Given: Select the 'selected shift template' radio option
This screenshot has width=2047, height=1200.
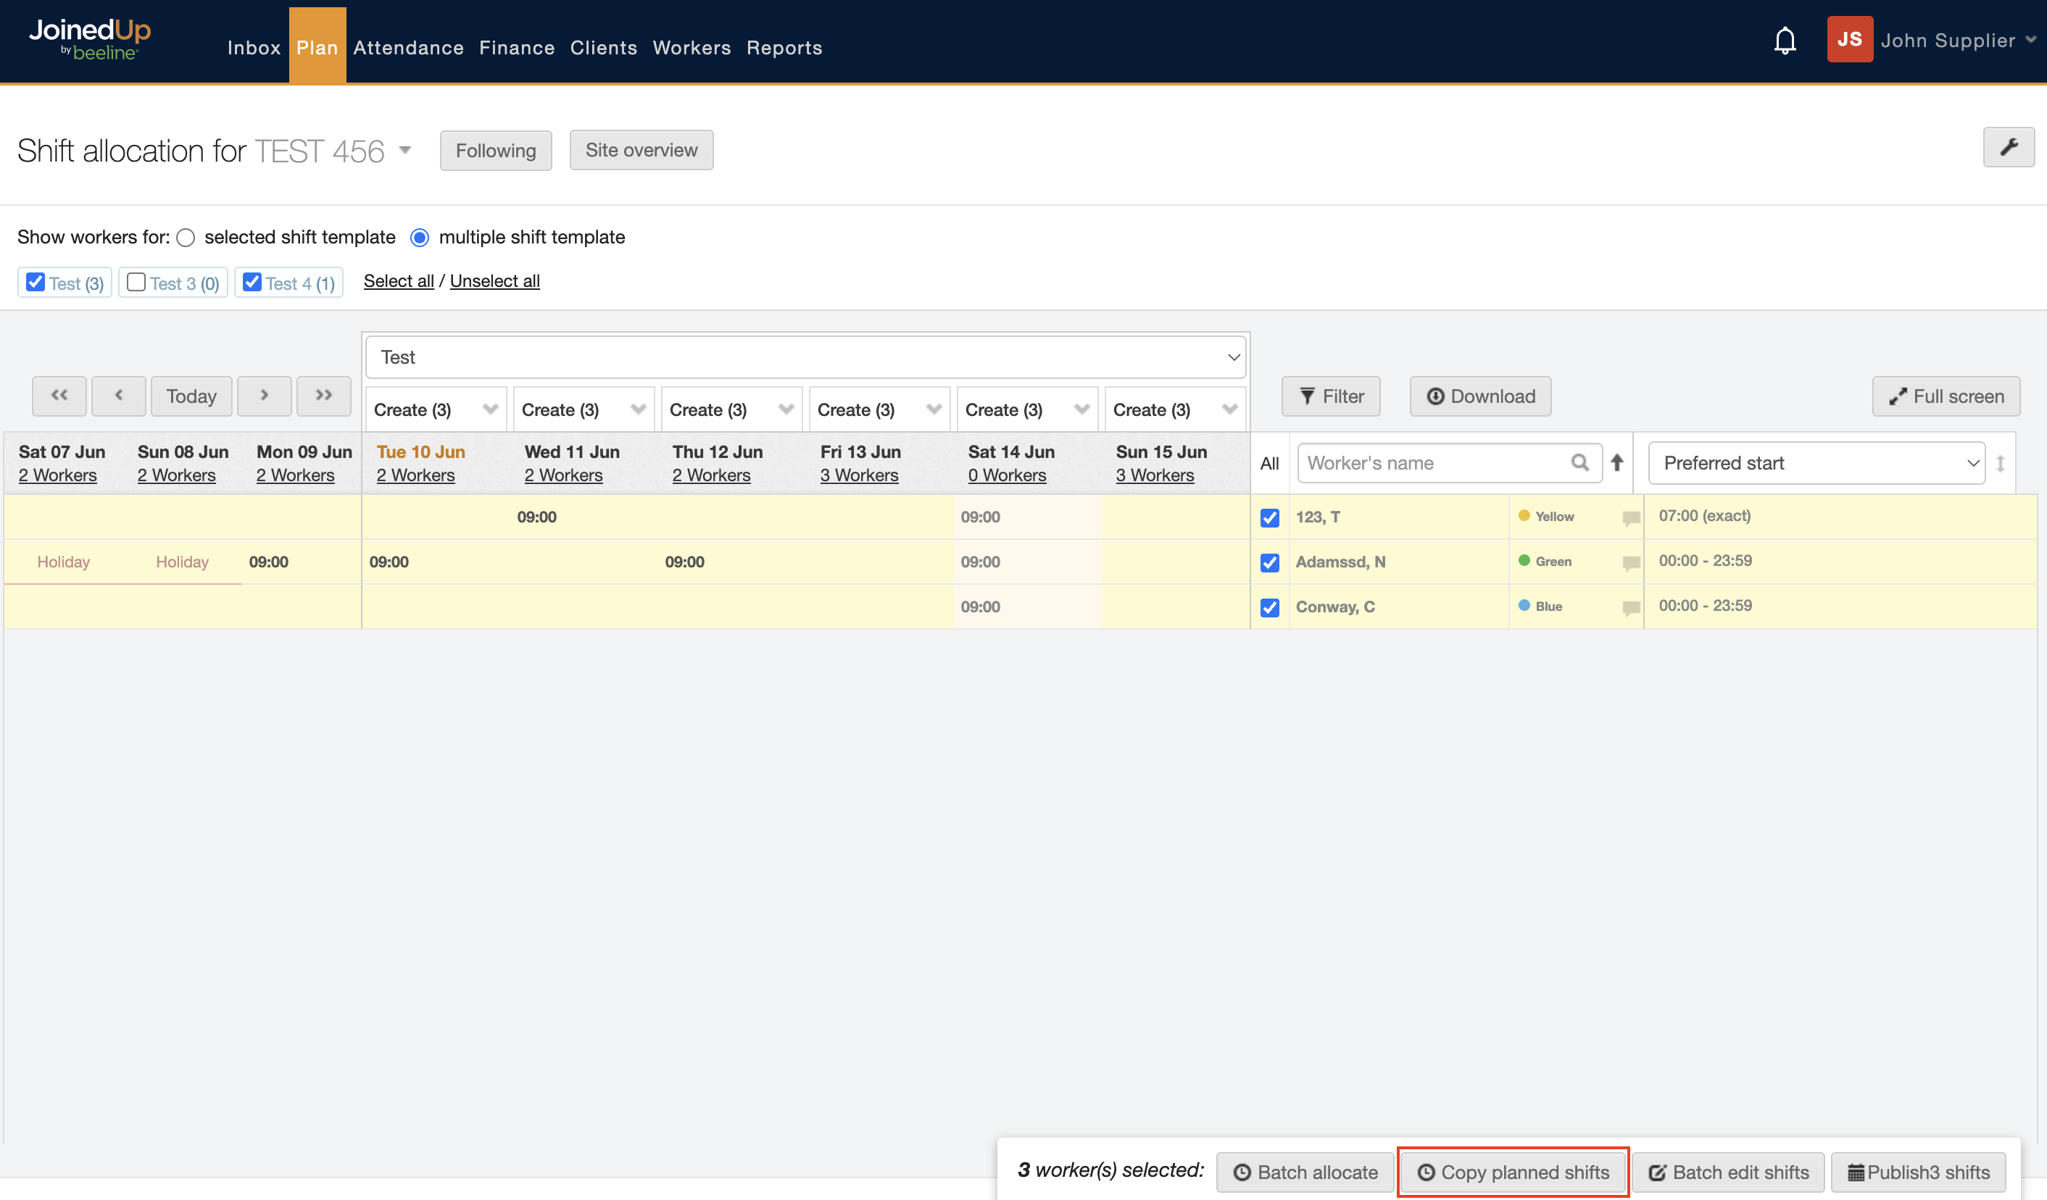Looking at the screenshot, I should coord(186,238).
